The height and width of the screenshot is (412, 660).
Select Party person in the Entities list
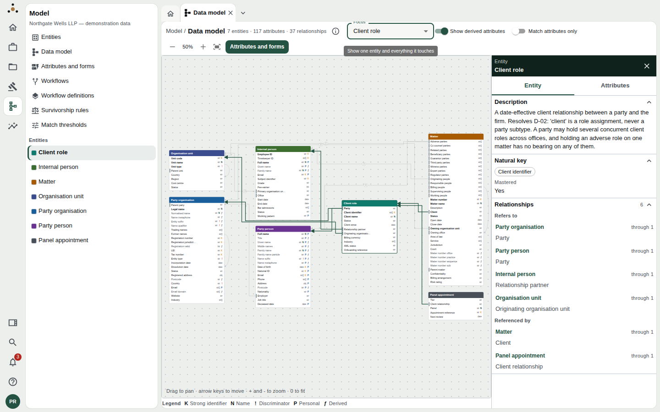pos(92,226)
